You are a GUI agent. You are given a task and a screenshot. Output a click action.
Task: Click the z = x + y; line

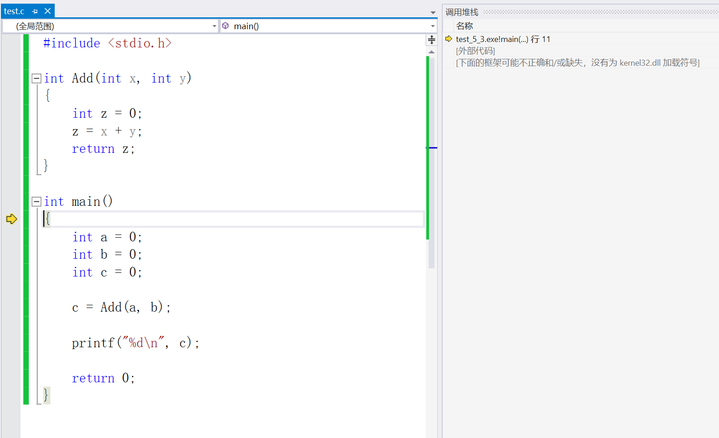(x=107, y=131)
